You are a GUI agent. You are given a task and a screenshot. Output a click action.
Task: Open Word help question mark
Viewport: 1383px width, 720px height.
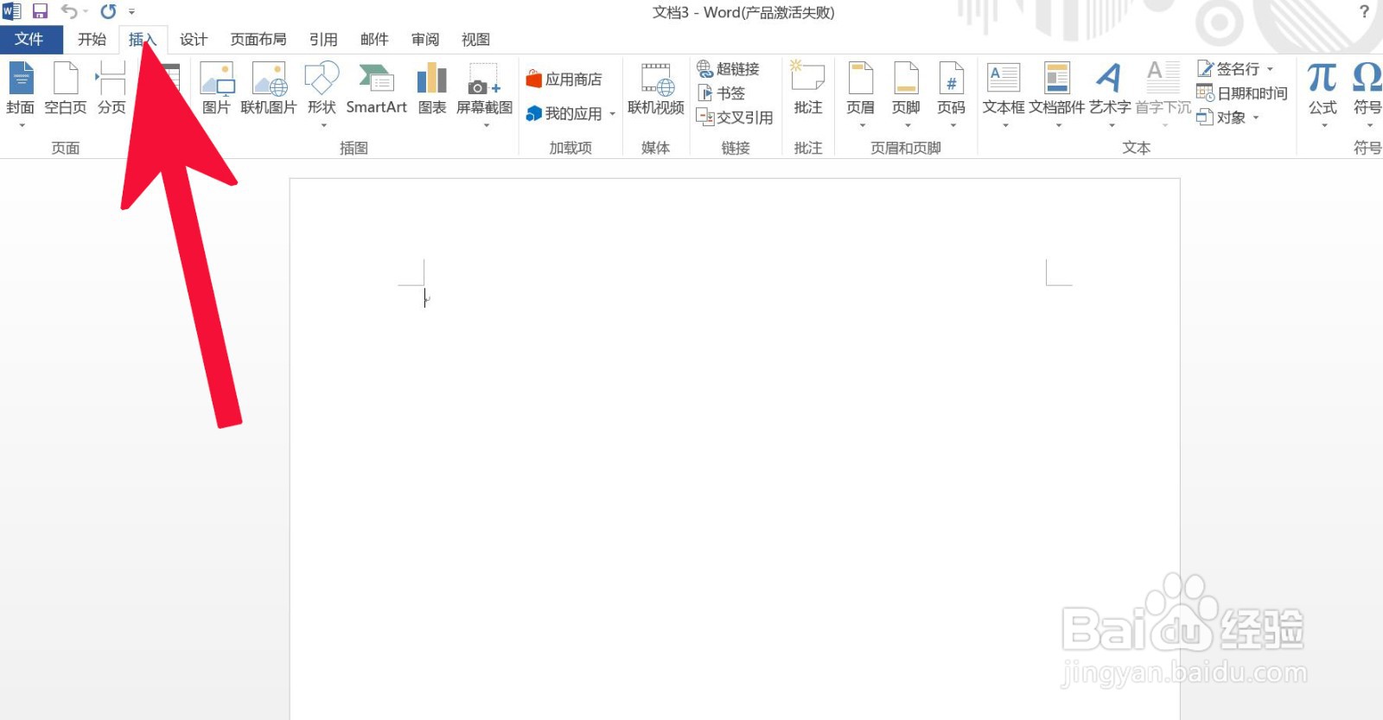click(x=1364, y=12)
